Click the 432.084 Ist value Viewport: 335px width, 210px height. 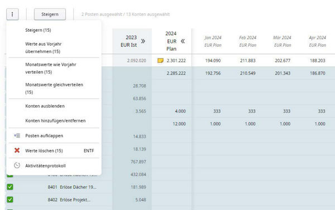pyautogui.click(x=138, y=174)
